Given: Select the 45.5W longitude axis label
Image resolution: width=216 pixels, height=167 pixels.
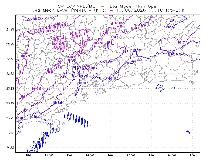Looking at the screenshot, I should (x=49, y=155).
